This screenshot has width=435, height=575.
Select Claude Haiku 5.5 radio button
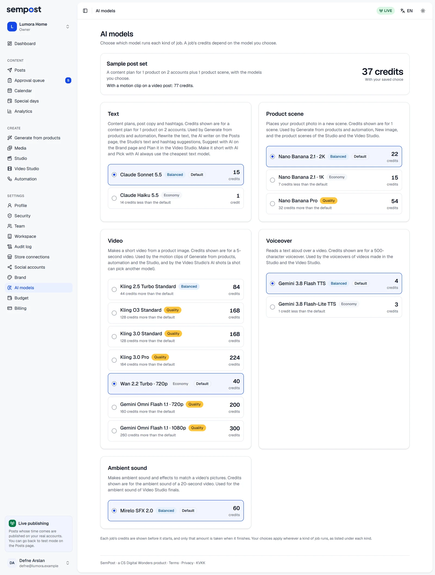114,198
